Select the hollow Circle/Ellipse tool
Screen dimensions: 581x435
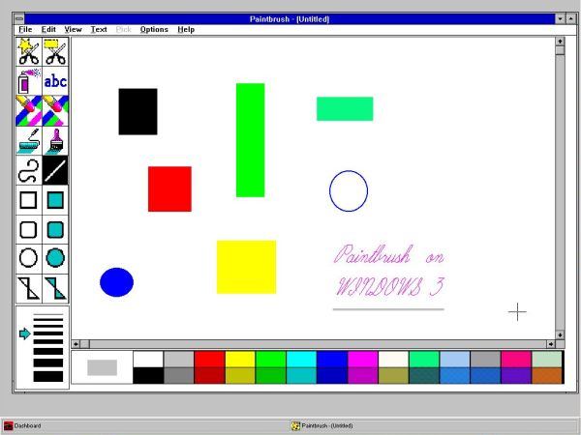click(29, 258)
